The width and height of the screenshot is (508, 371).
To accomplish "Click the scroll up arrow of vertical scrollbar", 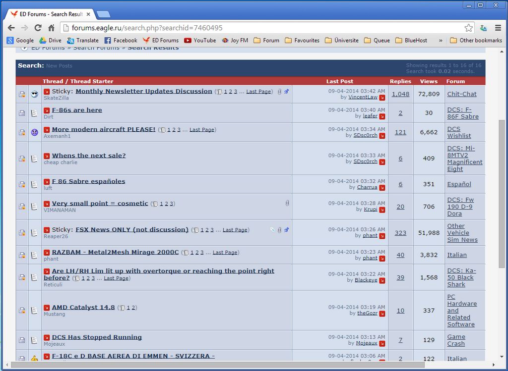I will pos(502,52).
